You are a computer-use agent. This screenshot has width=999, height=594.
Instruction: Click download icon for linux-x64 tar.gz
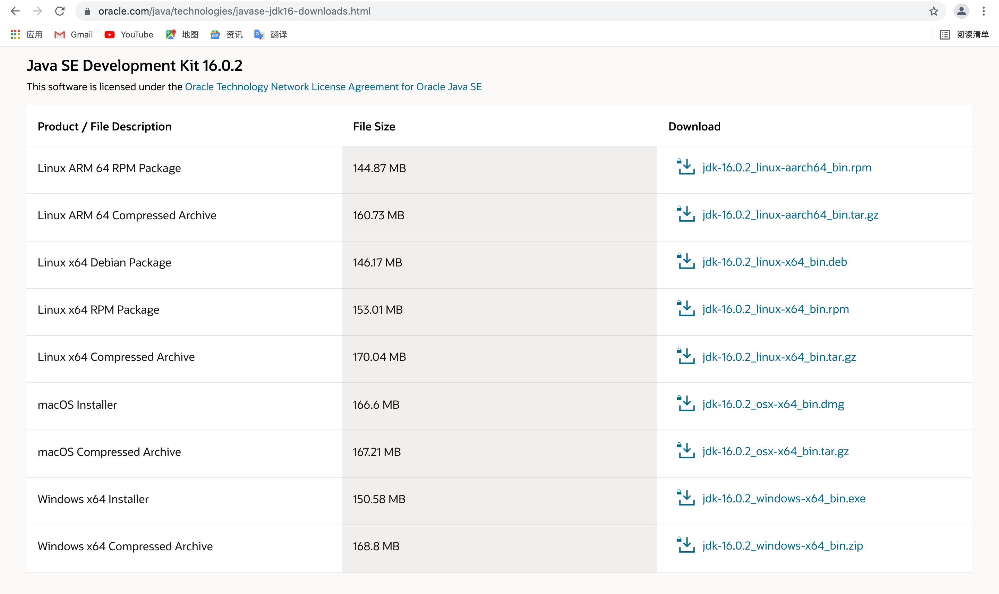(686, 356)
